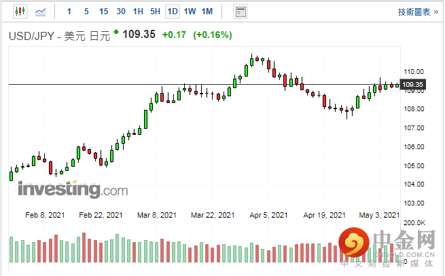The width and height of the screenshot is (445, 276).
Task: Click the 109.35 current price value
Action: point(139,35)
